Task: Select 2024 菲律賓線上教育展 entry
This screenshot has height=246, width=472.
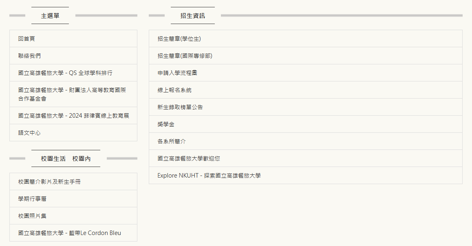Action: coord(73,116)
